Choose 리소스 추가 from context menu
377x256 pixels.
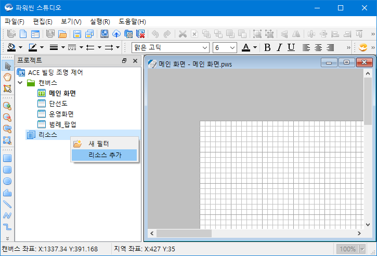[x=105, y=155]
